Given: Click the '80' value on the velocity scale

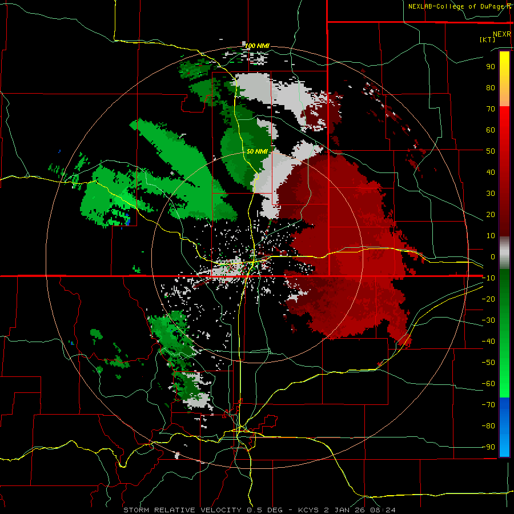Looking at the screenshot, I should pyautogui.click(x=491, y=87).
